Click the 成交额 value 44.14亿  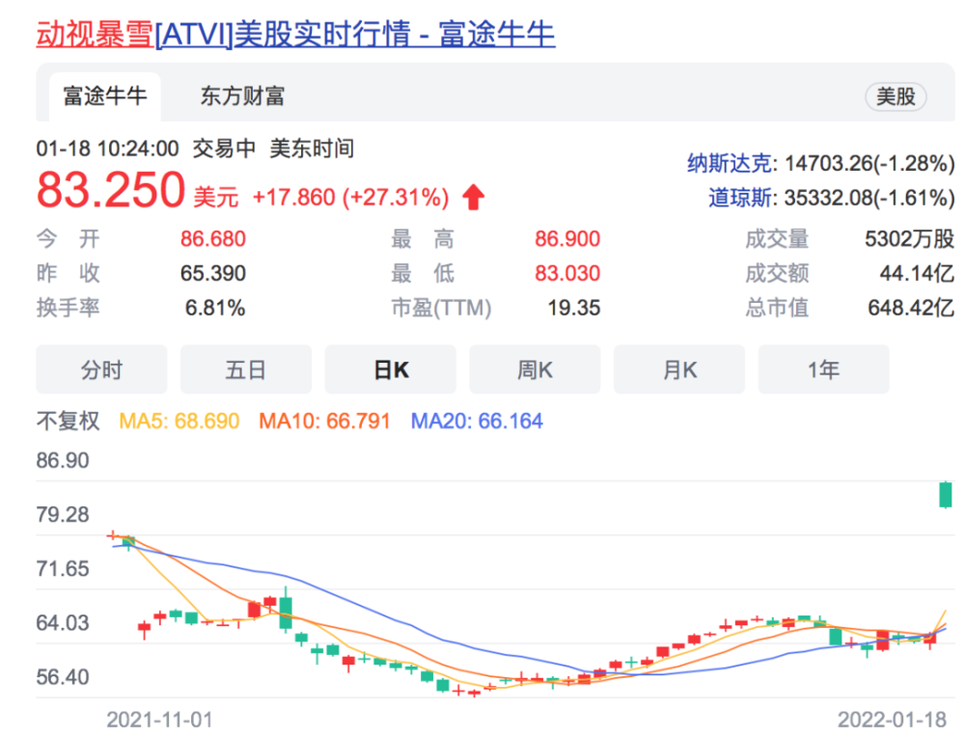coord(917,273)
